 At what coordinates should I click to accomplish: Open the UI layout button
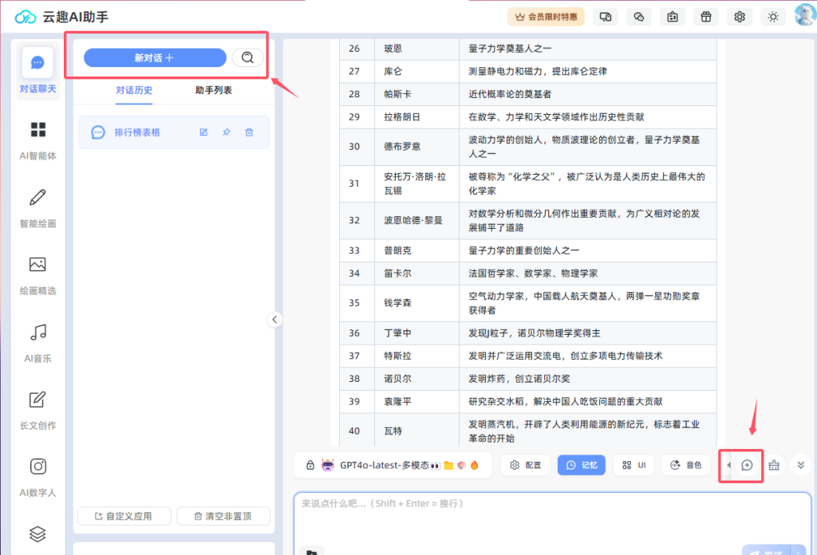pyautogui.click(x=634, y=465)
